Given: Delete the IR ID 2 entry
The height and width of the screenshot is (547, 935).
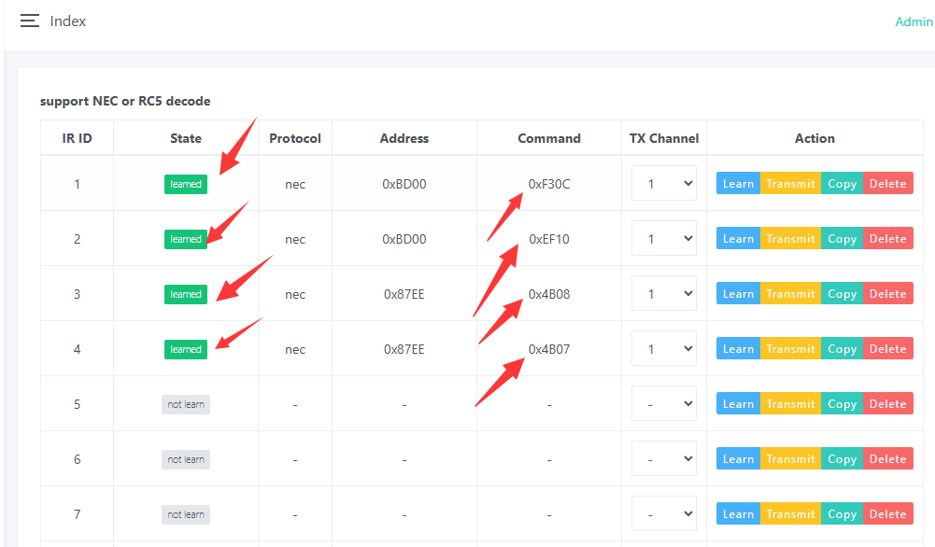Looking at the screenshot, I should click(887, 239).
